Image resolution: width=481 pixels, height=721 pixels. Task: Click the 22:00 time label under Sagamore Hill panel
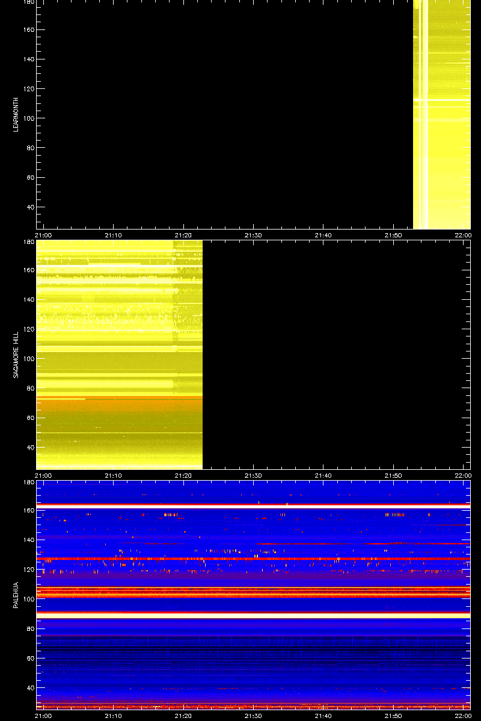point(462,475)
